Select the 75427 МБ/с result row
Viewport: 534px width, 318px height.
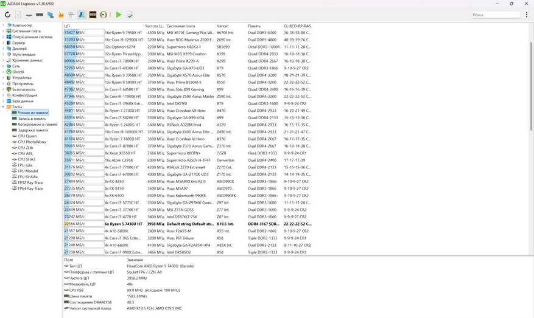188,33
